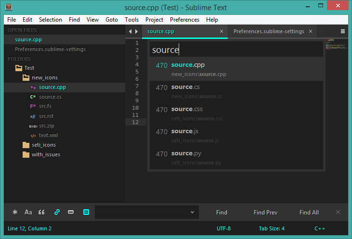Collapse the new_icons folder
This screenshot has height=239, width=352.
(x=26, y=77)
